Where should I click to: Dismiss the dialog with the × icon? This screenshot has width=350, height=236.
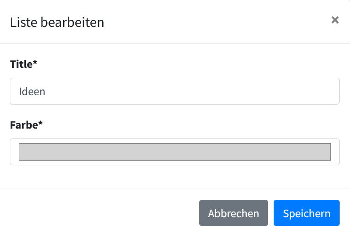(335, 20)
